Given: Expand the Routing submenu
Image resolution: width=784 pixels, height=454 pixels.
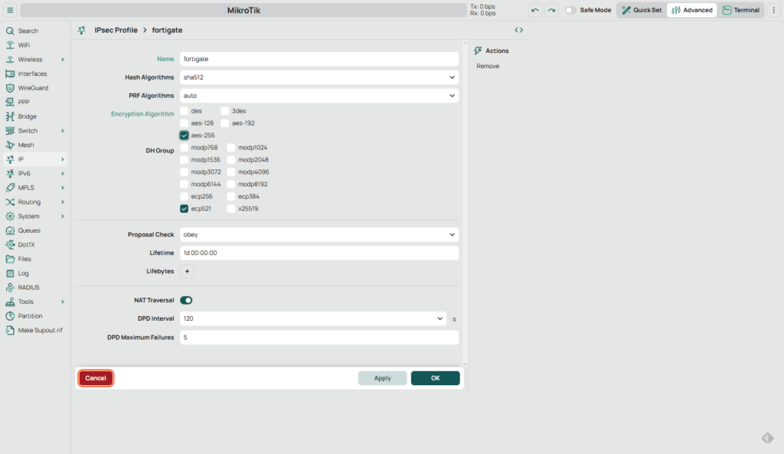Looking at the screenshot, I should 63,202.
